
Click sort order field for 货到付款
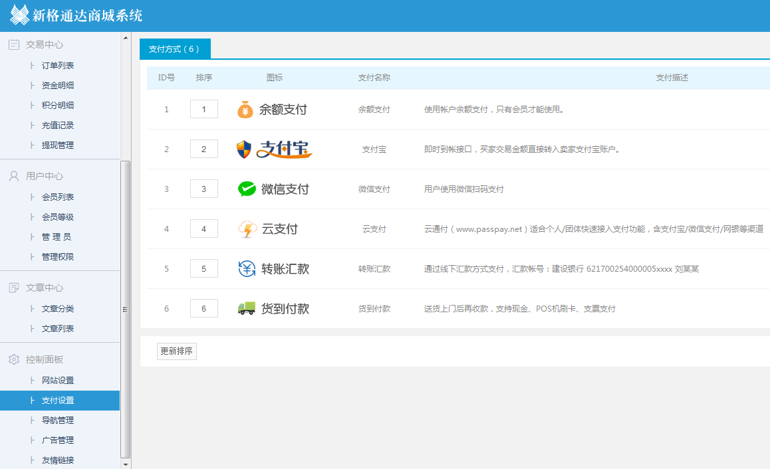pyautogui.click(x=204, y=309)
